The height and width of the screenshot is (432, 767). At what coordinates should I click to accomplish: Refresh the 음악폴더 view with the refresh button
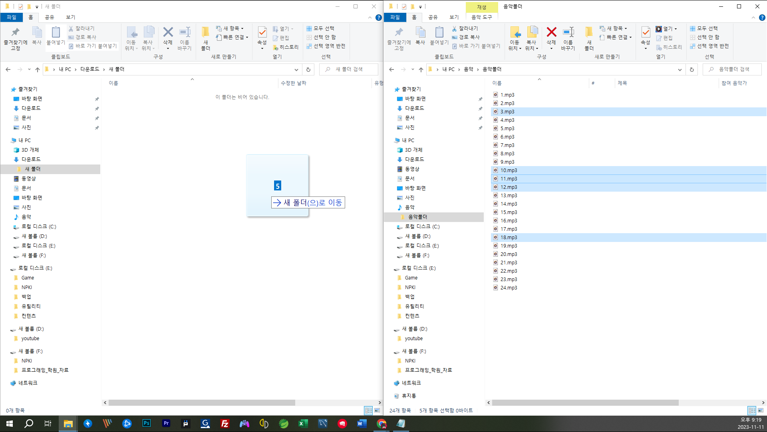coord(692,69)
